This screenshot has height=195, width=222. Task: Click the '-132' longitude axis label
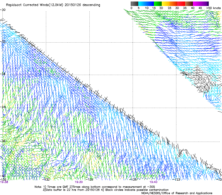pyautogui.click(x=46, y=180)
